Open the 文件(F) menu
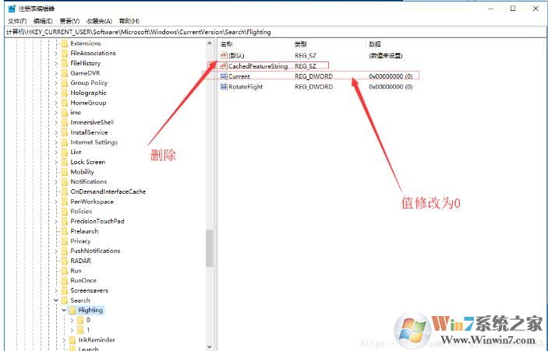 point(17,21)
